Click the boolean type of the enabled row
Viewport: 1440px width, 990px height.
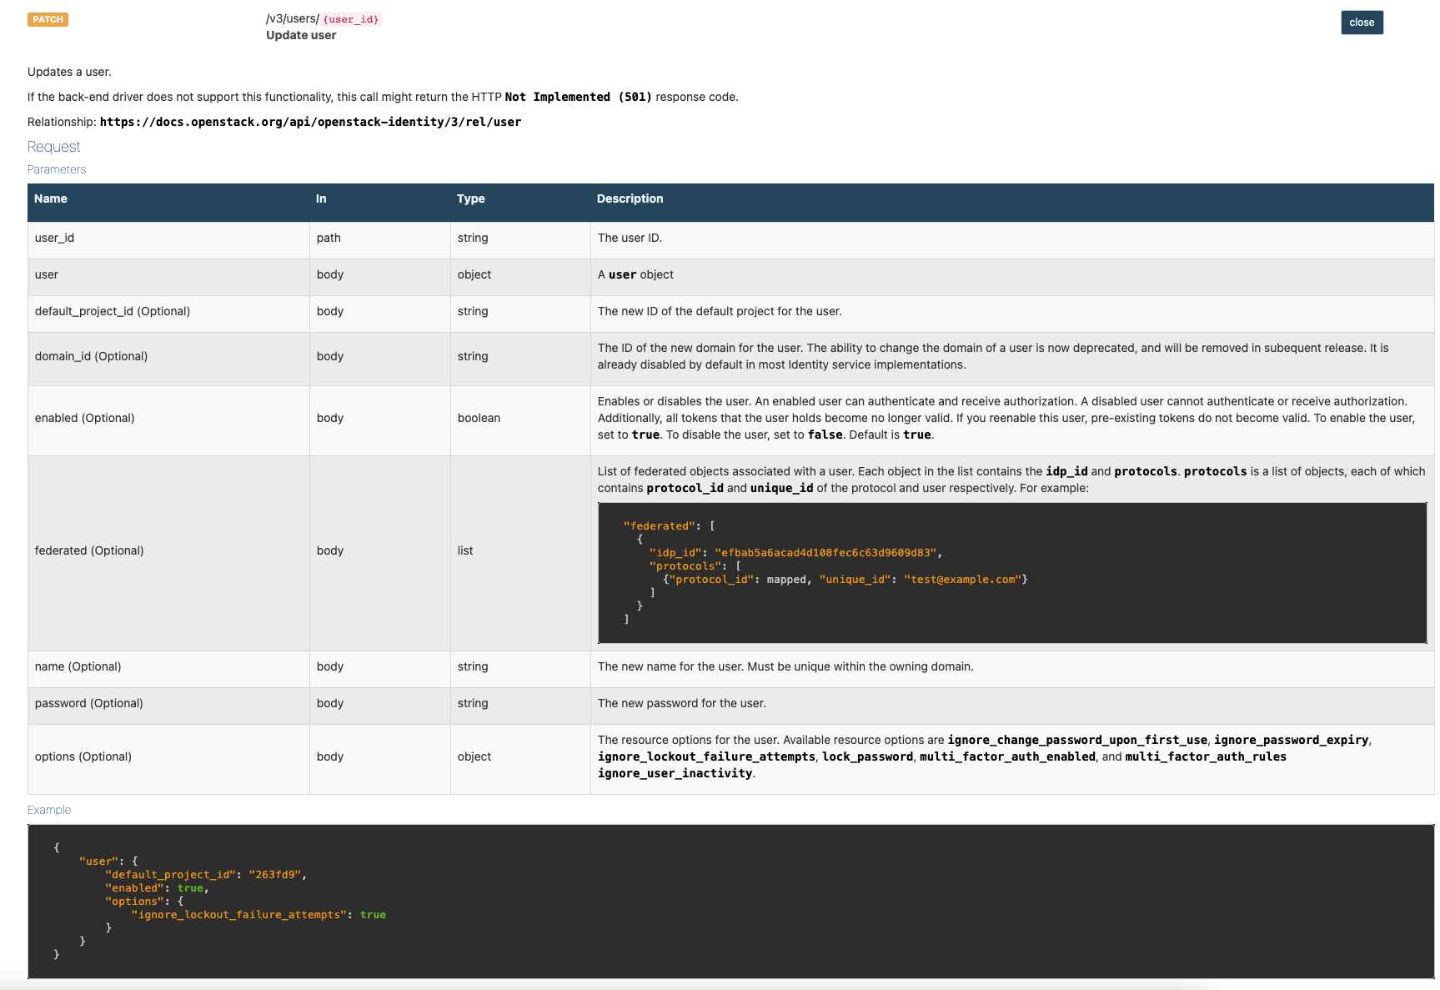point(479,418)
